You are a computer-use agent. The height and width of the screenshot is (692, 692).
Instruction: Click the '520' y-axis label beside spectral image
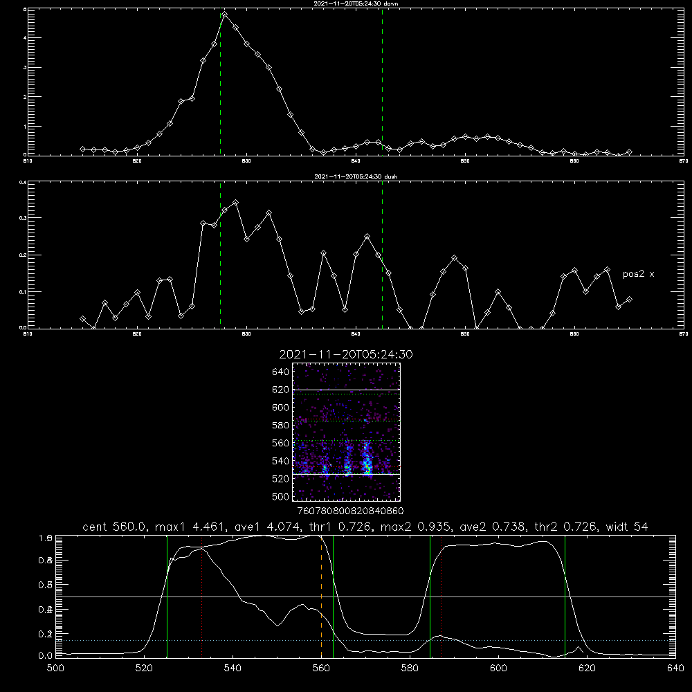pyautogui.click(x=281, y=479)
